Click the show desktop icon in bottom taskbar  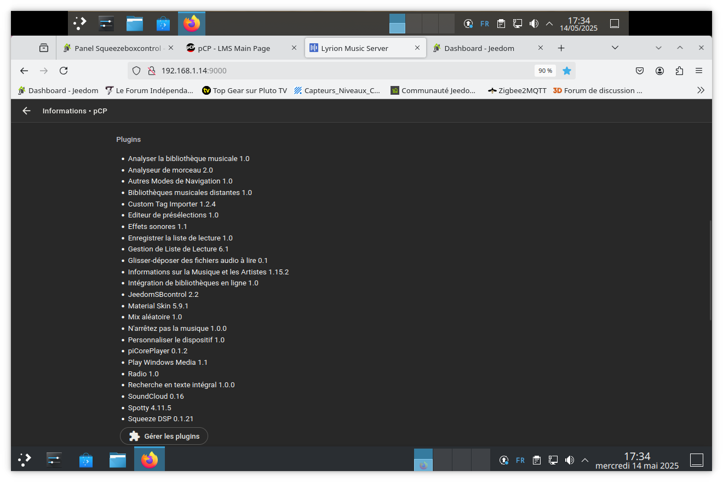coord(696,460)
